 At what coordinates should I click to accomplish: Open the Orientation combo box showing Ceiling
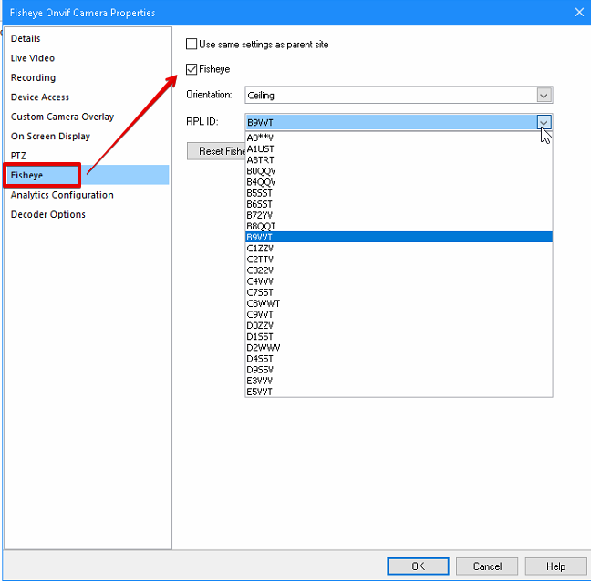click(399, 96)
